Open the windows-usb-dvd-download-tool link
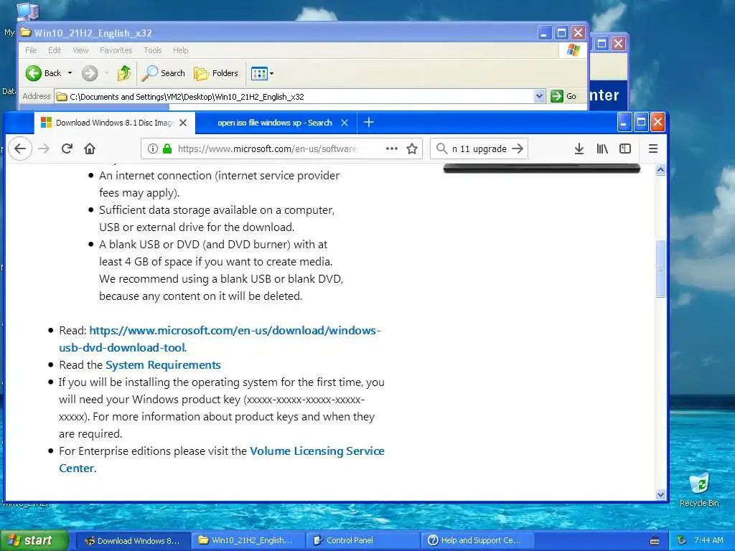This screenshot has height=551, width=735. [220, 339]
